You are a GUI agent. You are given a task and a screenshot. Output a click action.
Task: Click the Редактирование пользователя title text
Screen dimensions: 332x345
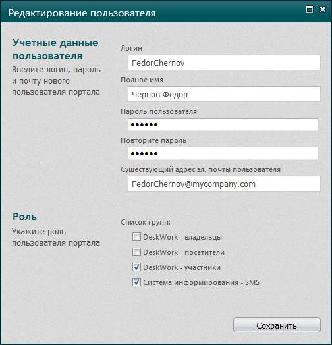pos(82,13)
